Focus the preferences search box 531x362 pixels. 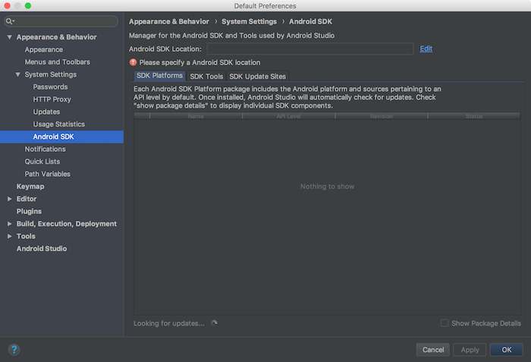click(61, 21)
